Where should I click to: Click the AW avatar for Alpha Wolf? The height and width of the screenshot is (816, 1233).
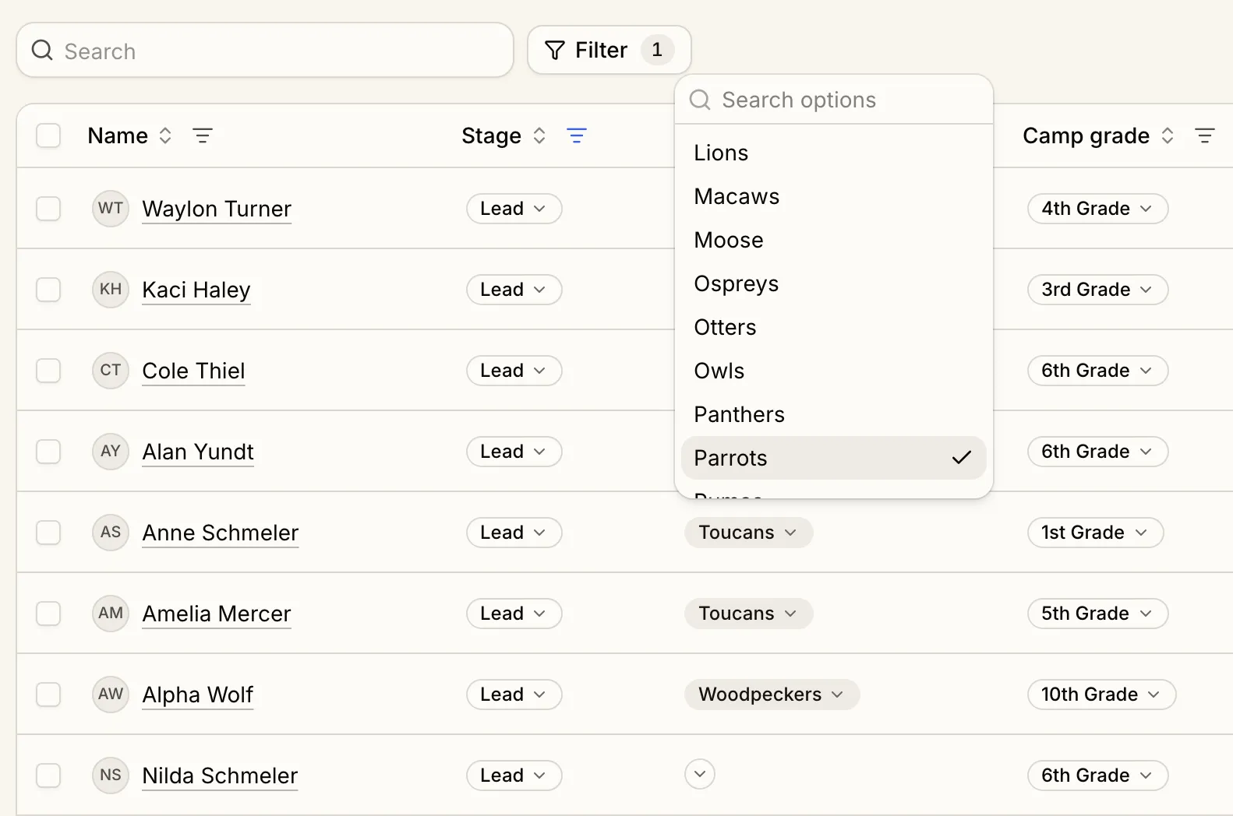tap(111, 695)
